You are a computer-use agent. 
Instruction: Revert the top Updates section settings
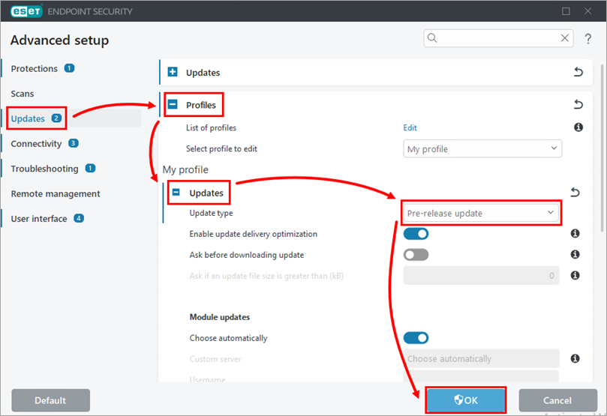click(578, 73)
